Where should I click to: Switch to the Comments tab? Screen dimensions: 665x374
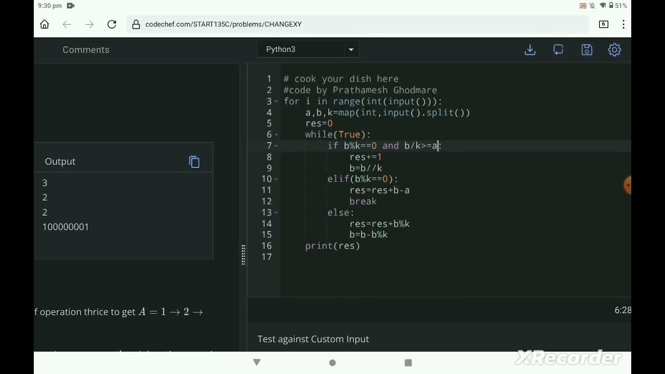pos(86,50)
